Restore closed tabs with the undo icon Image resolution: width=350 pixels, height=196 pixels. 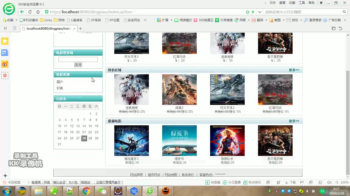click(x=340, y=29)
